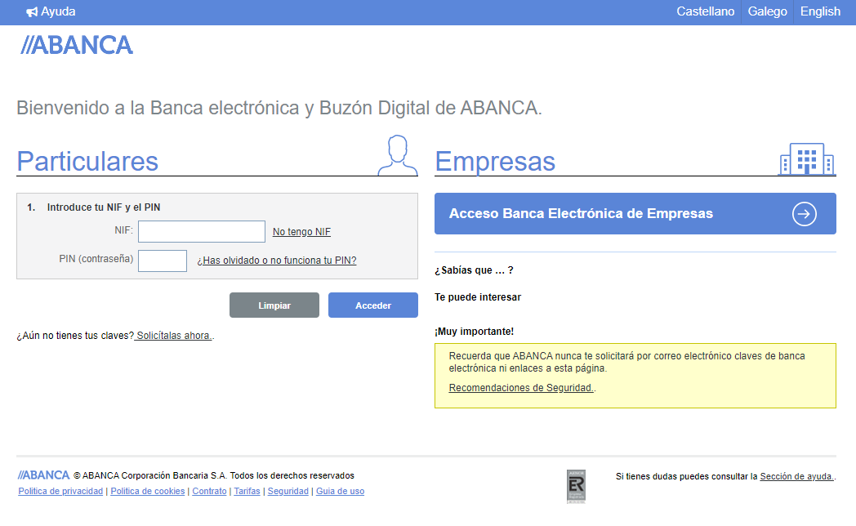Click the AENOR certification badge in footer

coord(576,485)
